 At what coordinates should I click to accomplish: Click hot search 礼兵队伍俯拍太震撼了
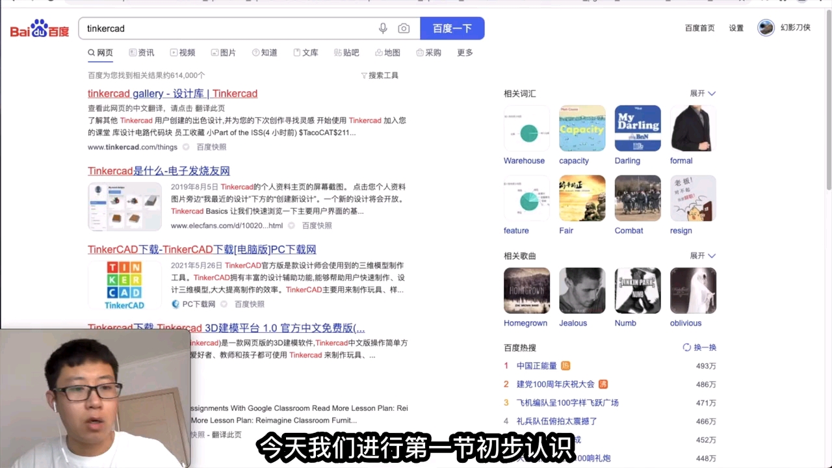tap(557, 421)
